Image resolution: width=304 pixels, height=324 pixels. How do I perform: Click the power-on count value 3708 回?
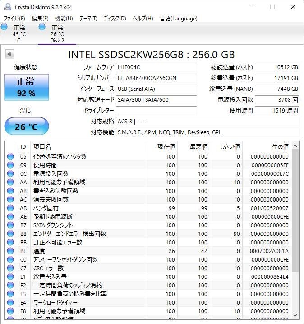point(277,100)
